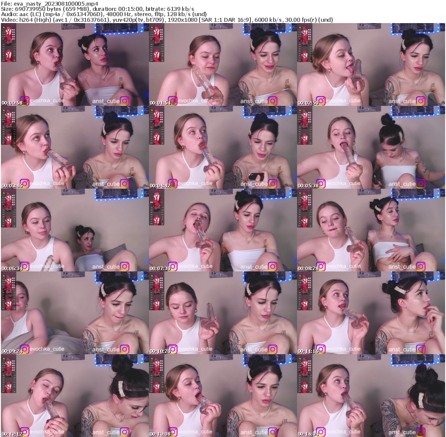Select the Instagram icon at timestamp 00:04:42
Screen dimensions: 446x437
click(174, 183)
